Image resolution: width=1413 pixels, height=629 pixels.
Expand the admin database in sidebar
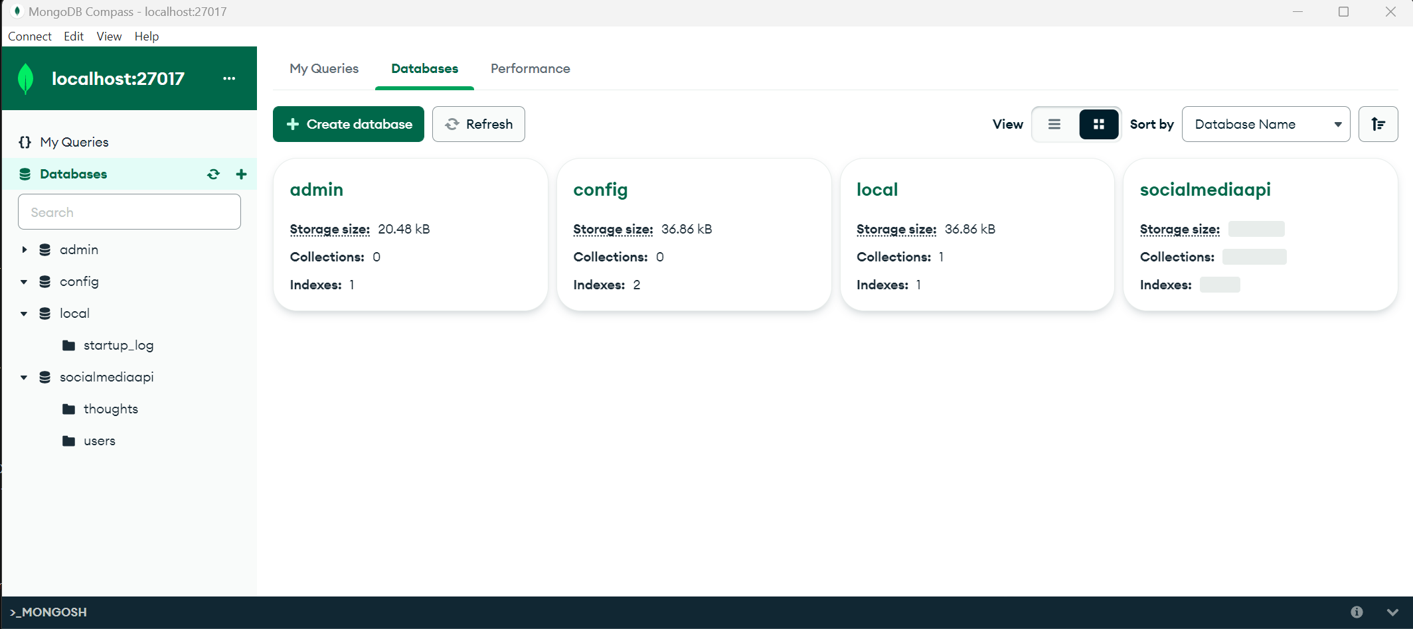(x=25, y=249)
